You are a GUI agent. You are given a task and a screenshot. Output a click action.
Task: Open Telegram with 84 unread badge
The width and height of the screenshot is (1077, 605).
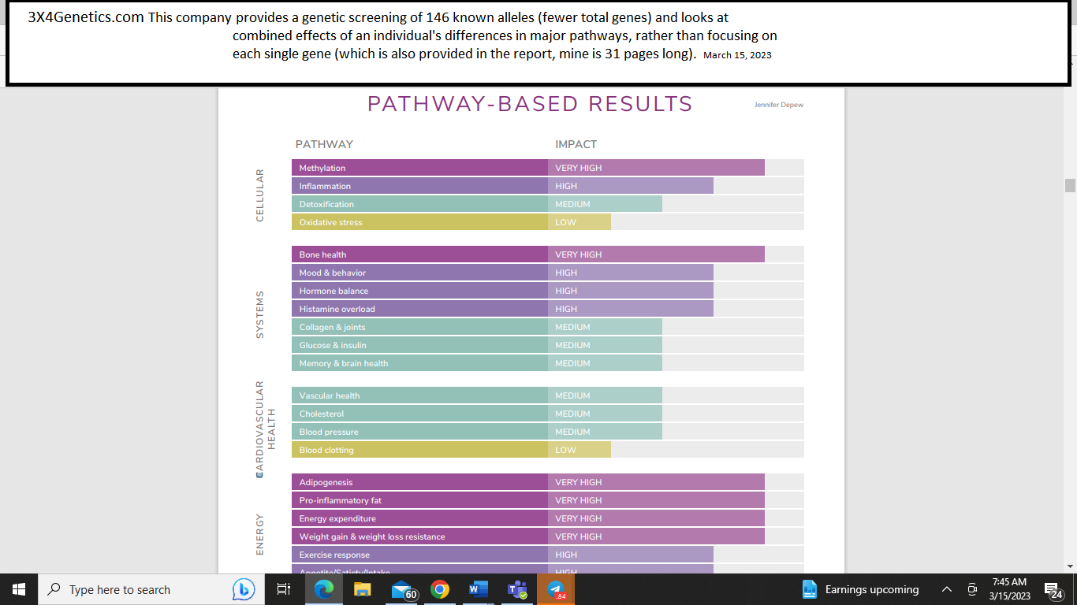coord(556,589)
